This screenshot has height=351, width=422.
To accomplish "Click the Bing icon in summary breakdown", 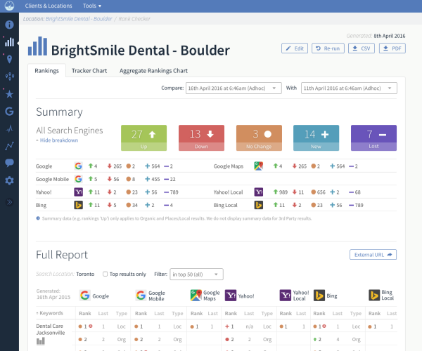I will [78, 205].
